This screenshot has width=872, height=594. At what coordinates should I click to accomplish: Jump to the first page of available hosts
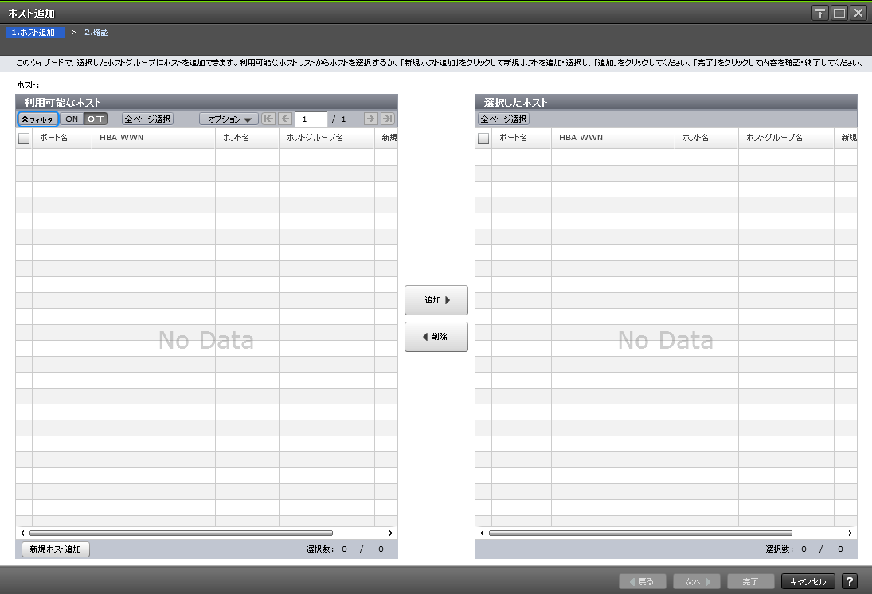[x=269, y=119]
